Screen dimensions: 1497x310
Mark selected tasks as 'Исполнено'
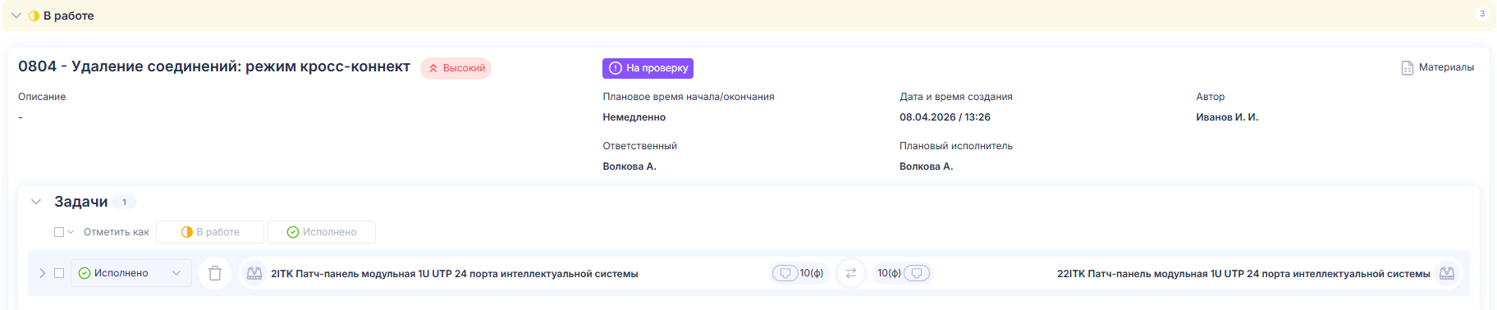(322, 232)
